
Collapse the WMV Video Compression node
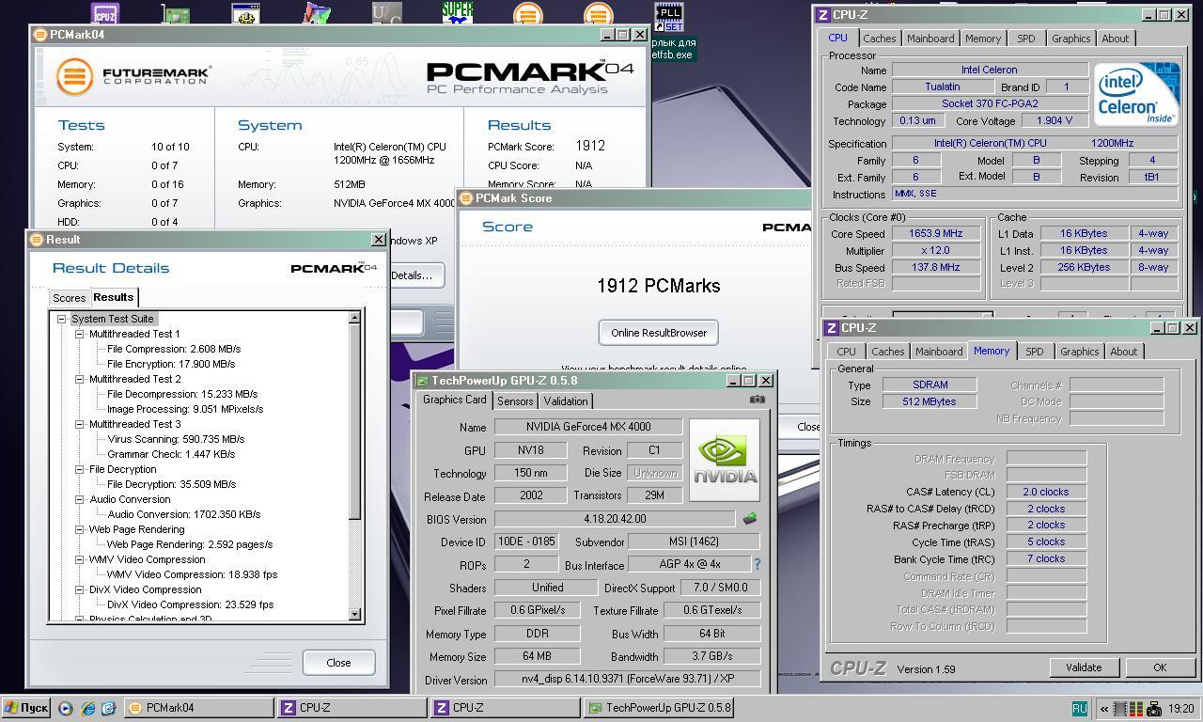(80, 559)
